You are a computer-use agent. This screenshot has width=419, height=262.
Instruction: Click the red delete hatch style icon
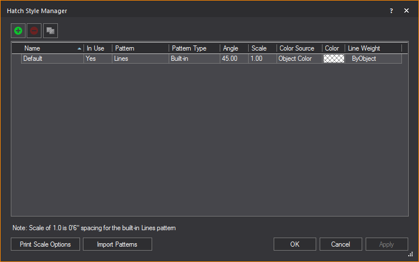[x=34, y=31]
